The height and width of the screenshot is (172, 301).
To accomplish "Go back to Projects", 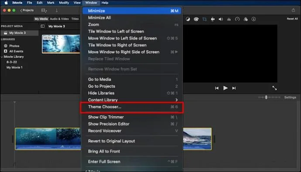I will (27, 10).
